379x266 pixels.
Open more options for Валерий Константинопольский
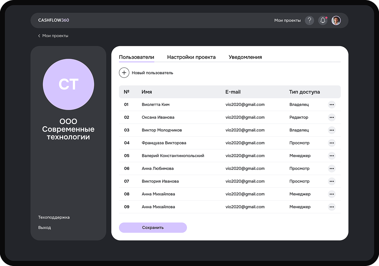click(x=331, y=156)
